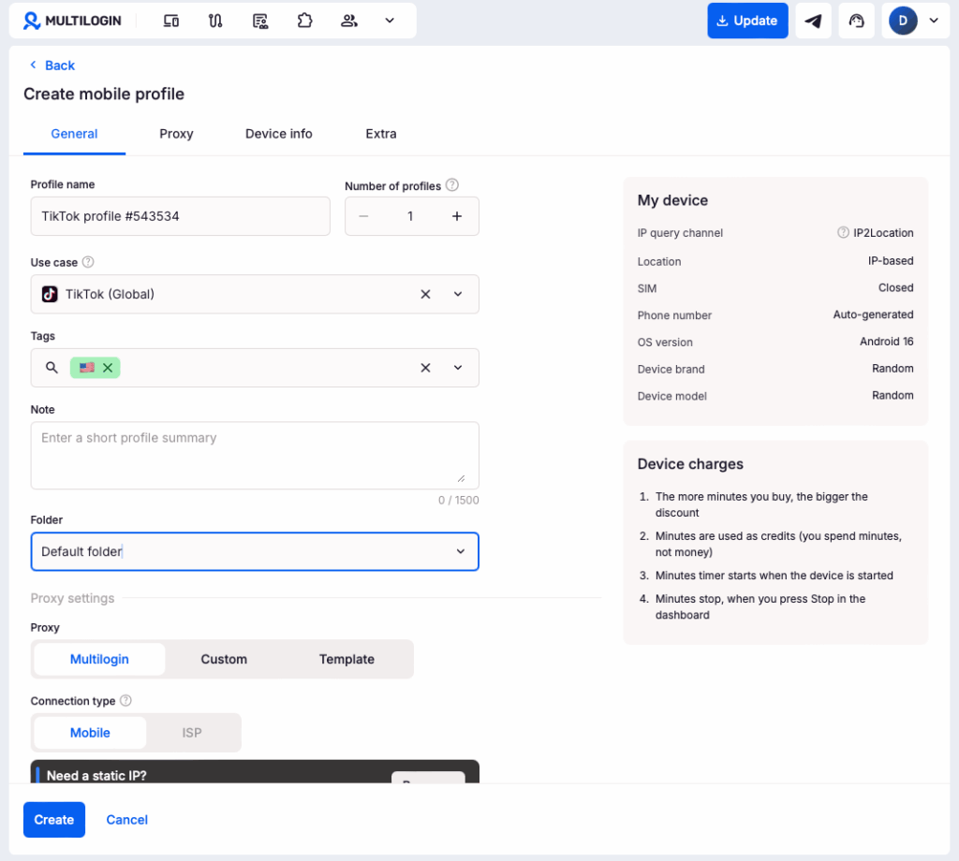This screenshot has height=861, width=959.
Task: Expand the navigation more chevron
Action: [390, 21]
